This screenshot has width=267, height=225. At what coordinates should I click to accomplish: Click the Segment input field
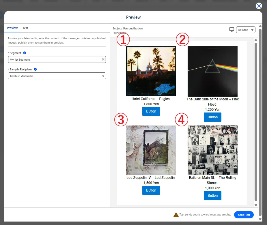(57, 60)
